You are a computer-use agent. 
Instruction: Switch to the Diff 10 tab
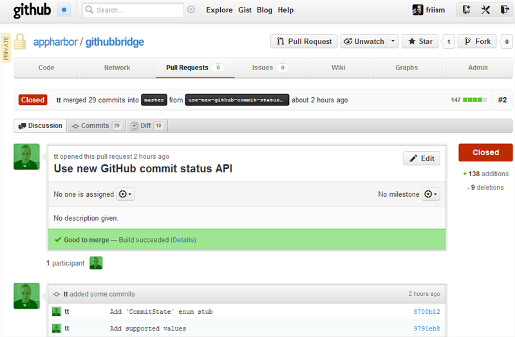coord(147,125)
